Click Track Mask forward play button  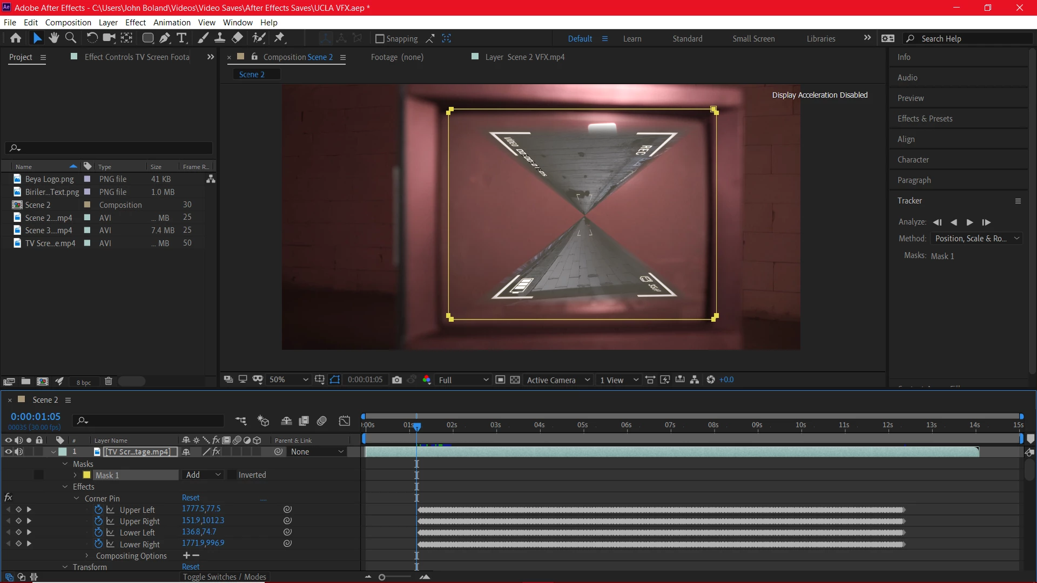tap(970, 222)
